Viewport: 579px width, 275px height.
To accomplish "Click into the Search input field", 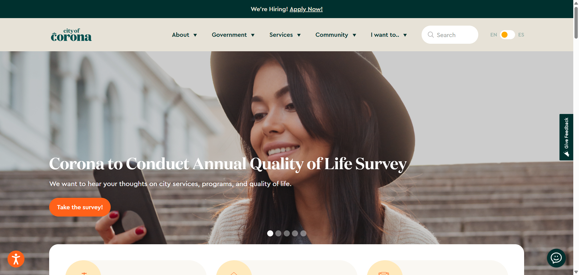I will click(450, 35).
